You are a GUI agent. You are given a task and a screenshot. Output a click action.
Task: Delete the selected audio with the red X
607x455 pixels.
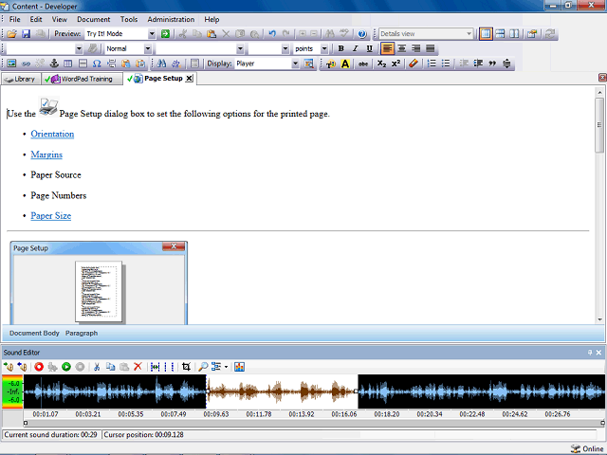click(138, 367)
